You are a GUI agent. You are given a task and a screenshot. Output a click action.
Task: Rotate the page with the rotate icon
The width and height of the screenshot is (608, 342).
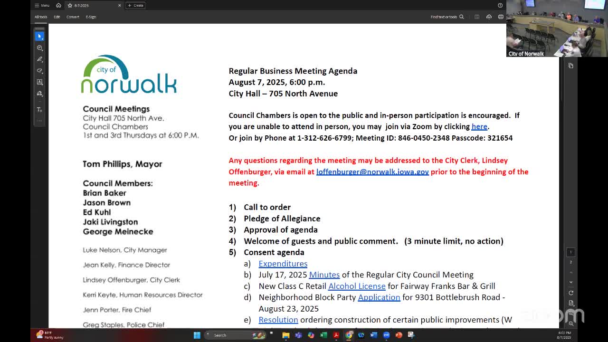click(x=571, y=293)
